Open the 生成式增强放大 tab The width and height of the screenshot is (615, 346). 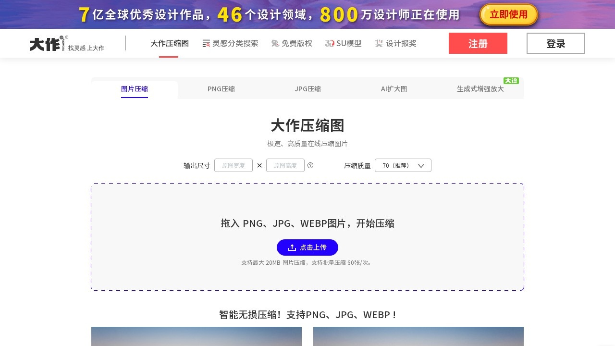480,89
